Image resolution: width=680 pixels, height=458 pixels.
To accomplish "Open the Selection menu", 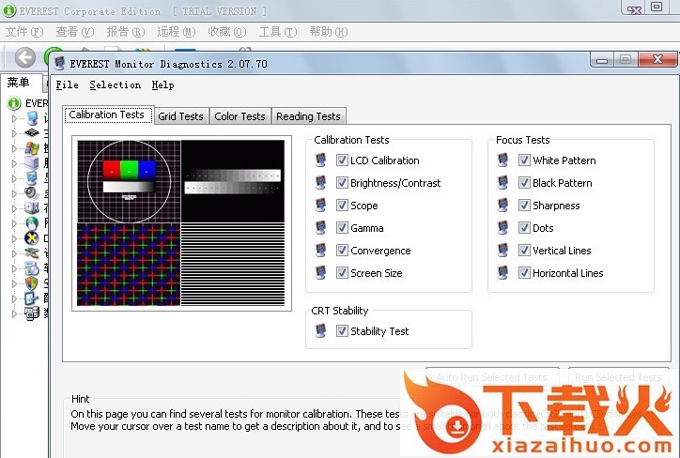I will (x=116, y=84).
